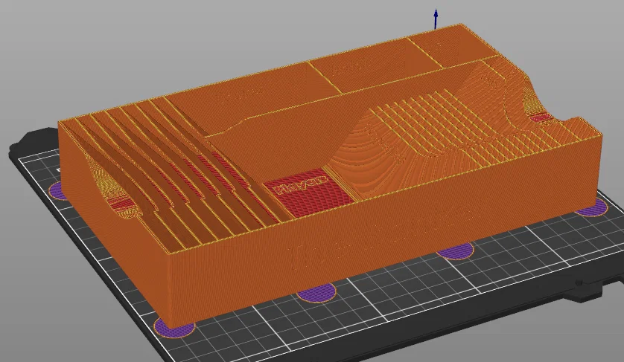Viewport: 624px width, 362px height.
Task: Click the embossed "Player" text on the red panel
Action: [302, 186]
